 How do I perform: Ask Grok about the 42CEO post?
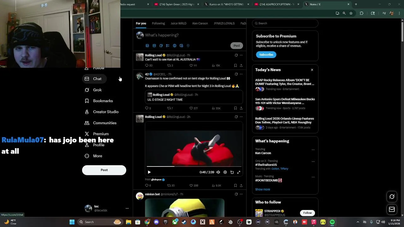pyautogui.click(x=236, y=74)
